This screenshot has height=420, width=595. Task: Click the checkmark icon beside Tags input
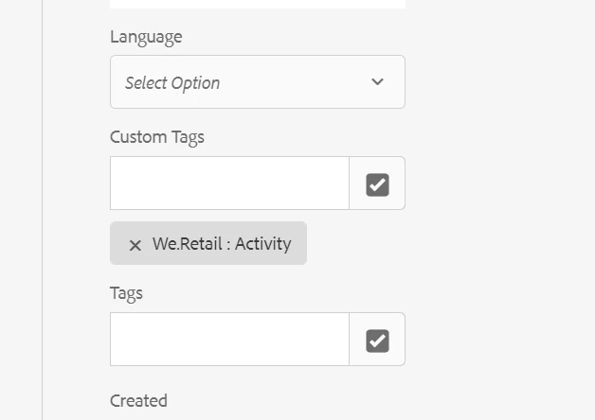pyautogui.click(x=377, y=341)
